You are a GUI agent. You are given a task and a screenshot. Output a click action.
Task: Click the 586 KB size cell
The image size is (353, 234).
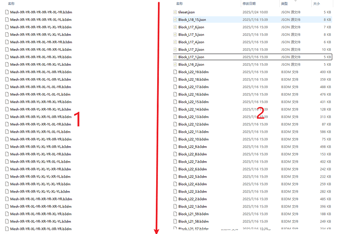click(325, 132)
